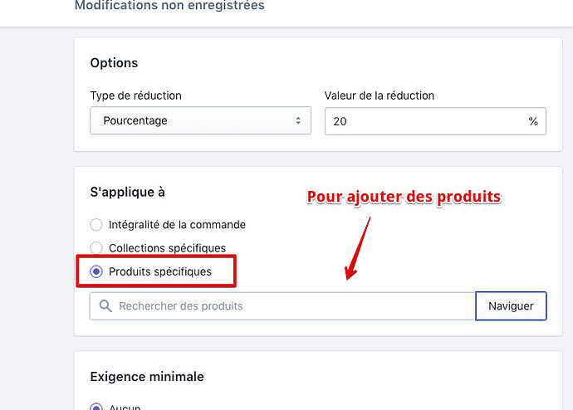Click the magnifier icon in product search
The image size is (573, 410).
coord(105,306)
